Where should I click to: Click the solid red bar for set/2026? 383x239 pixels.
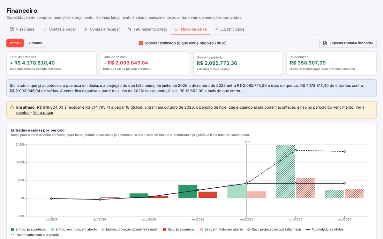(x=208, y=195)
